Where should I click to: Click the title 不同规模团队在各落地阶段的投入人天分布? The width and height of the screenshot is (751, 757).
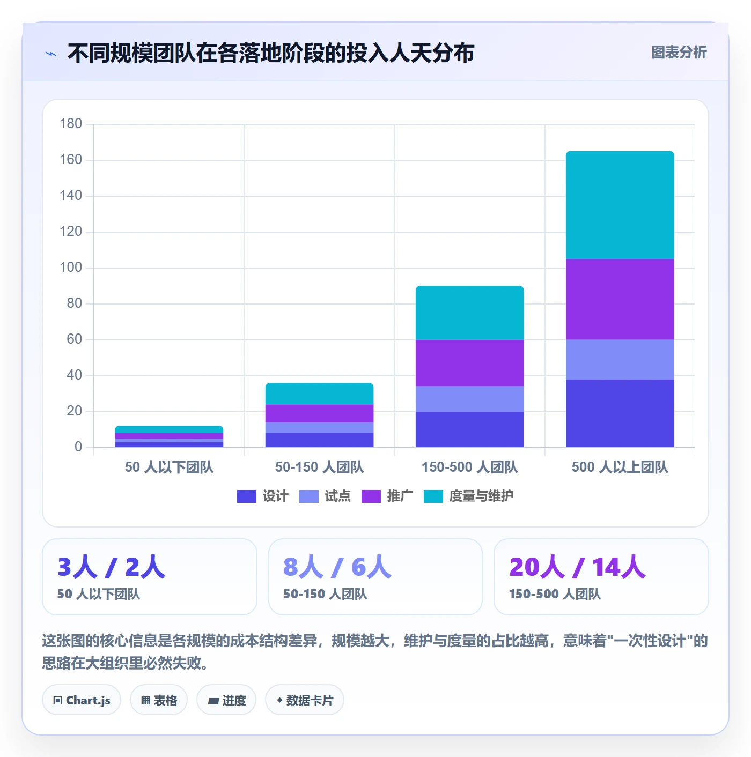pyautogui.click(x=271, y=53)
